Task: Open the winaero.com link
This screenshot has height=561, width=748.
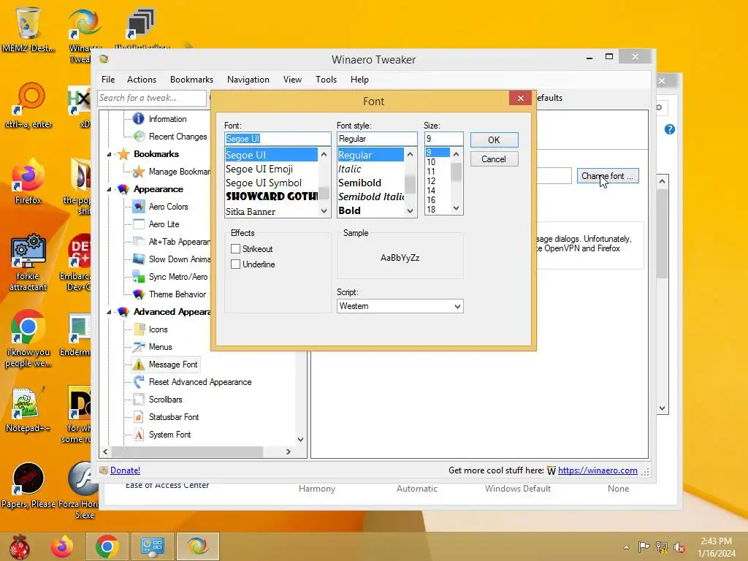Action: point(598,470)
